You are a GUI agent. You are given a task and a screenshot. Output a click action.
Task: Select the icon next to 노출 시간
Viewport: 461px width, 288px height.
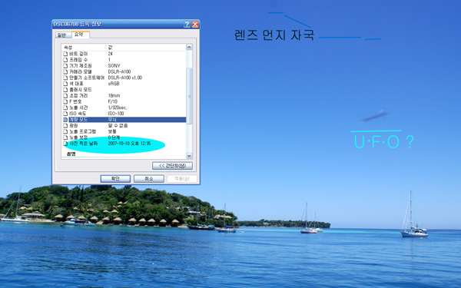click(x=65, y=108)
